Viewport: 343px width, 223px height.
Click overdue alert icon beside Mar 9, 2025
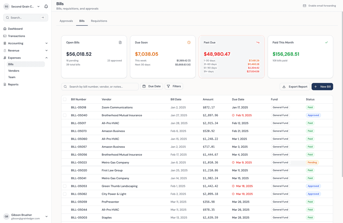pyautogui.click(x=233, y=163)
